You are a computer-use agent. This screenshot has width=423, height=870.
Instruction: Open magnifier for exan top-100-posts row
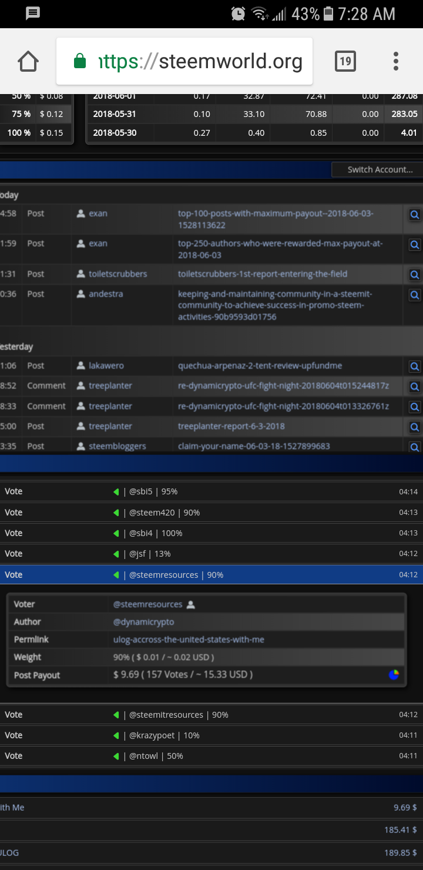(x=415, y=215)
